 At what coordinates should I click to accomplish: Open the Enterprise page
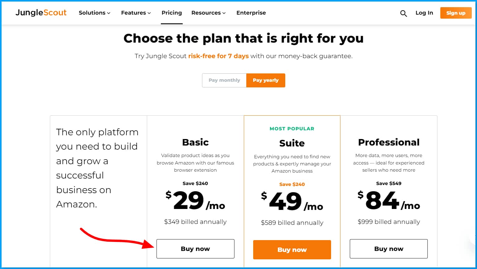click(251, 13)
